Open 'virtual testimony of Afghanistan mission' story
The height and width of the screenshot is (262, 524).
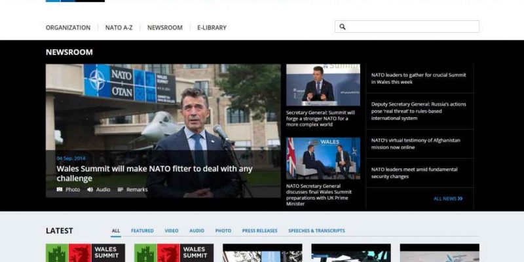416,143
